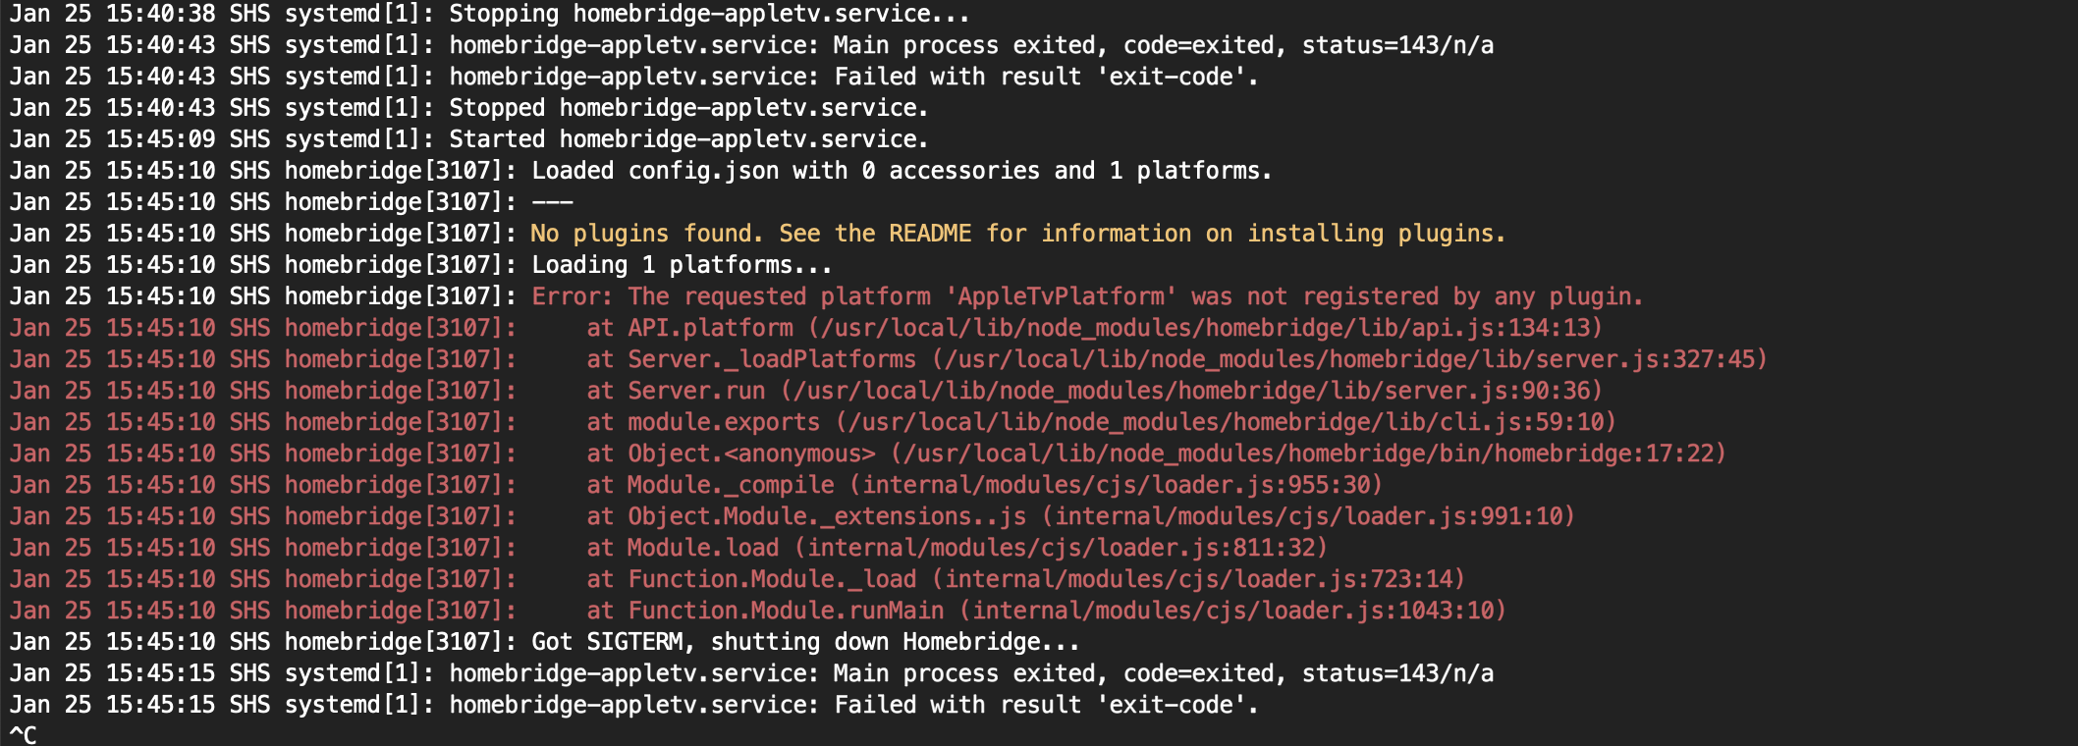Click the 'Got SIGTERM, shutting down Homebridge' message

[x=804, y=642]
